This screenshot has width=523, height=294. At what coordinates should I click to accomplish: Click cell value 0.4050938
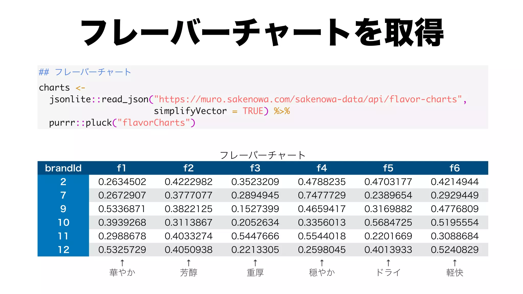click(x=188, y=250)
